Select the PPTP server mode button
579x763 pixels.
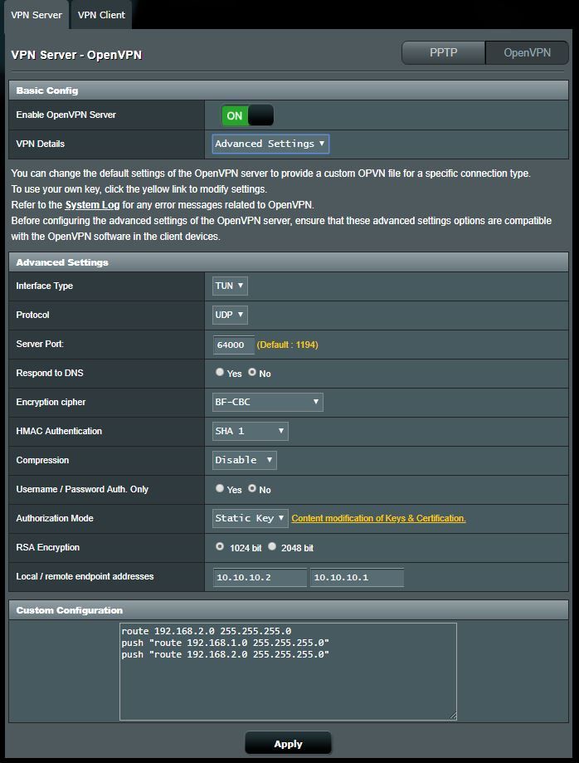(x=443, y=52)
